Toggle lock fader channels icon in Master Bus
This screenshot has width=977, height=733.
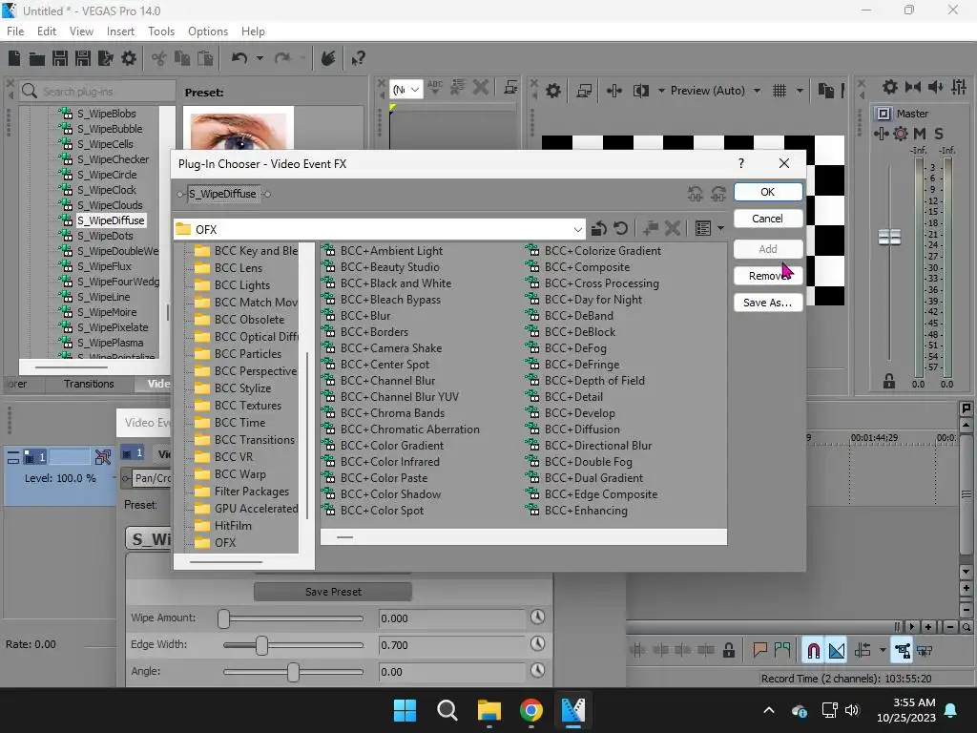coord(889,382)
